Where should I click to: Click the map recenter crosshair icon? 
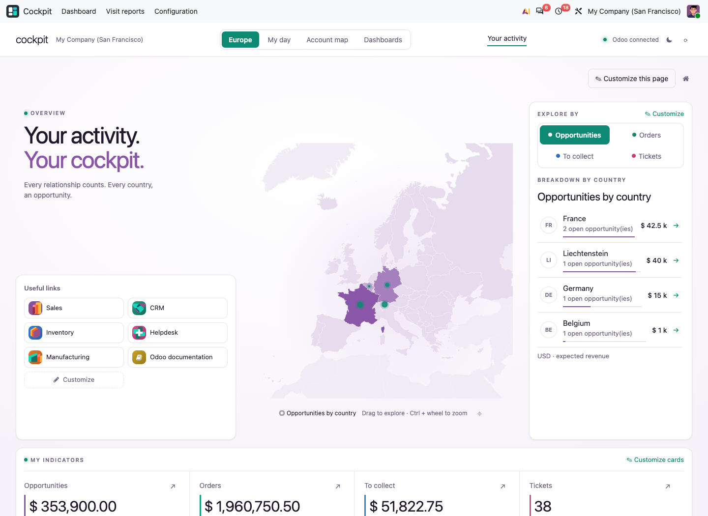click(479, 414)
